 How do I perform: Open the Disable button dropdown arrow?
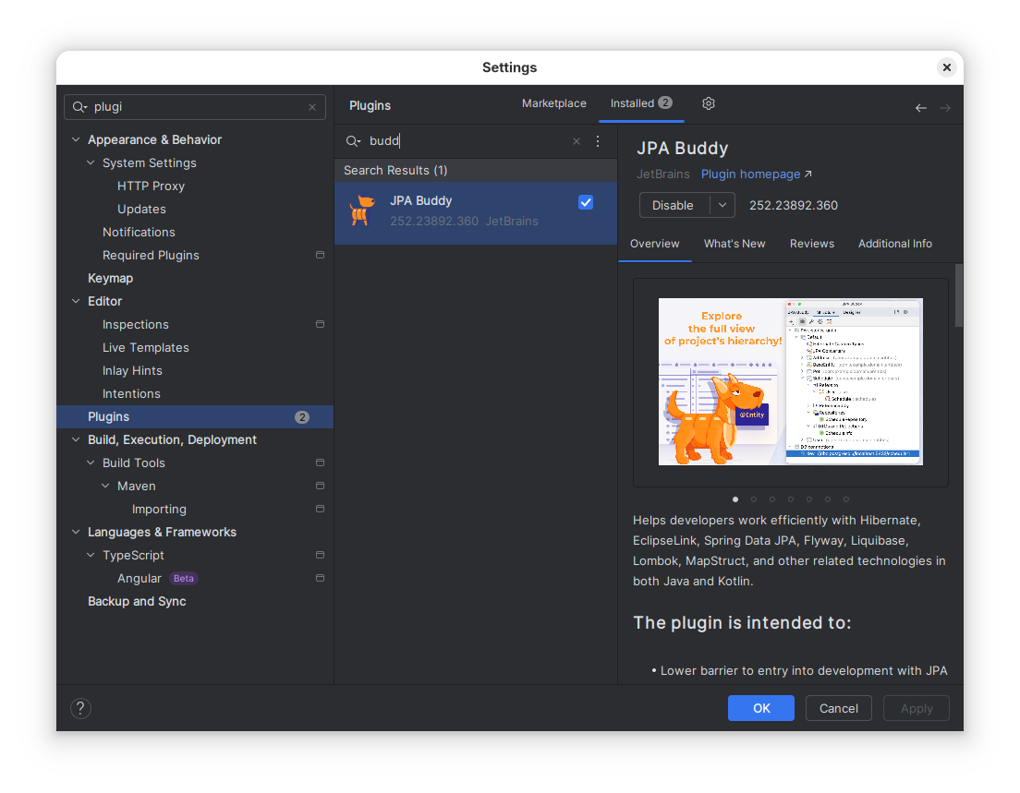coord(722,205)
